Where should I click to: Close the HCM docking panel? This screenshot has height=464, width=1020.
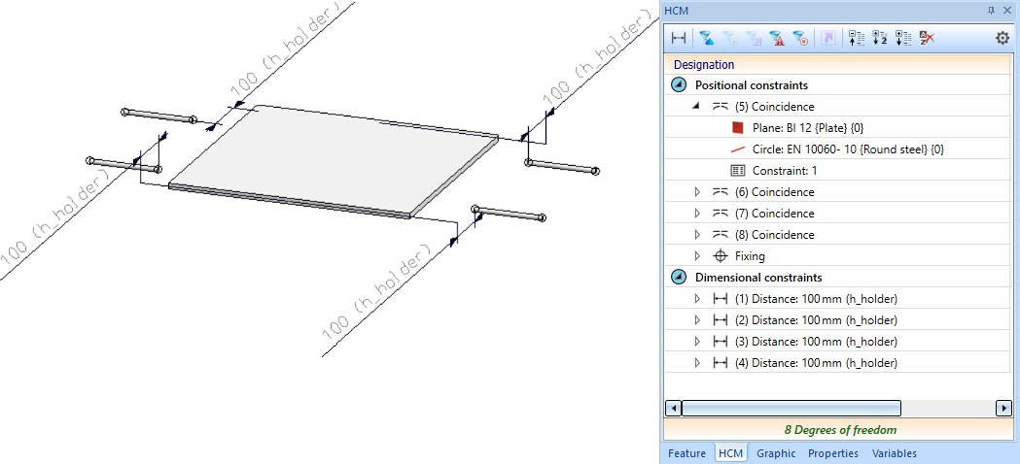coord(1008,11)
